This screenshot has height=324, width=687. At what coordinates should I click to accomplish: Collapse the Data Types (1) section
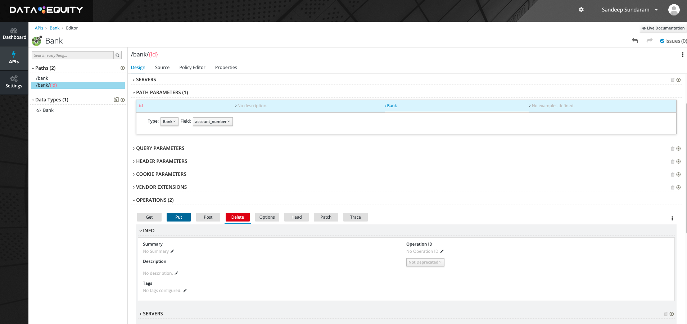point(50,100)
